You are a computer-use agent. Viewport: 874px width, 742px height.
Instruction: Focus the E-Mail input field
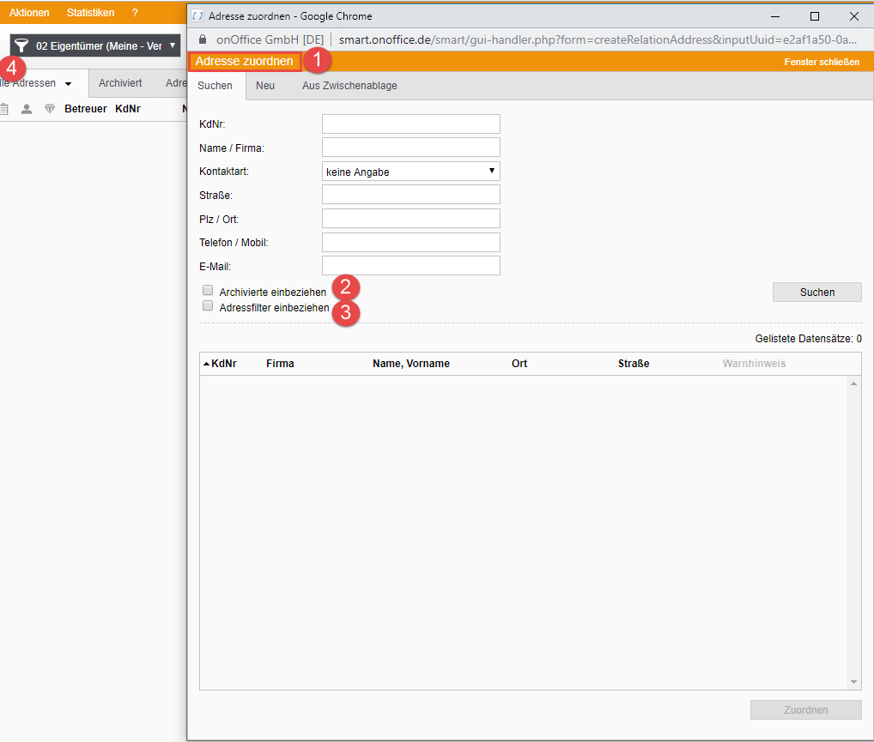410,266
